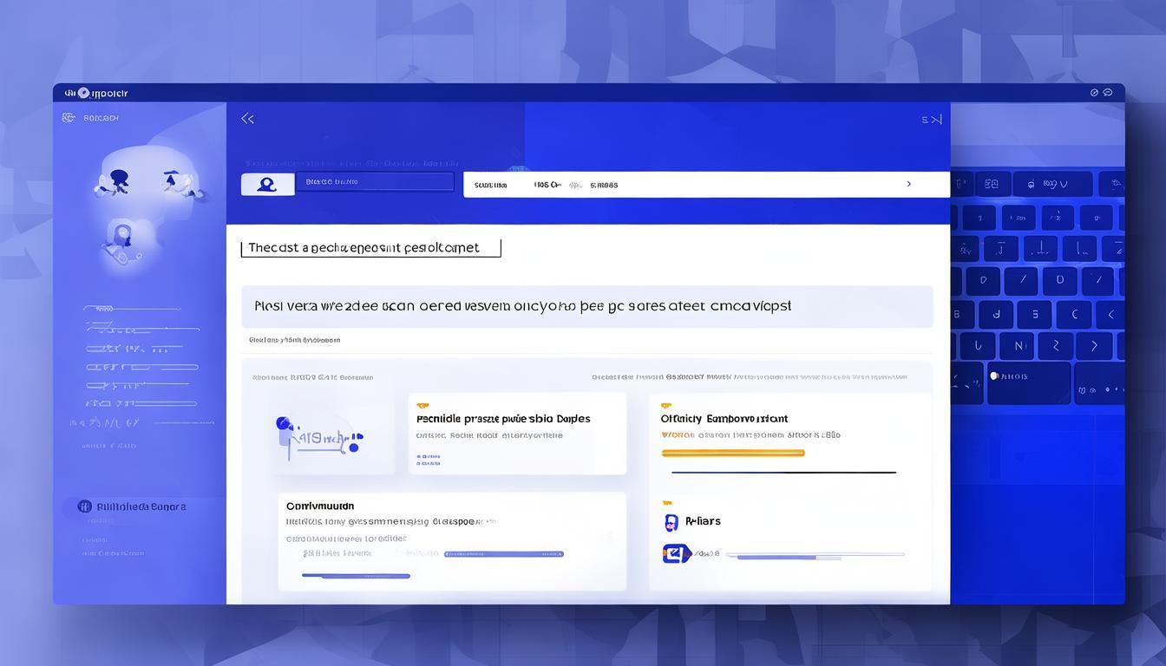Click the blue tag icon below Rfiars
The height and width of the screenshot is (666, 1166).
(676, 553)
